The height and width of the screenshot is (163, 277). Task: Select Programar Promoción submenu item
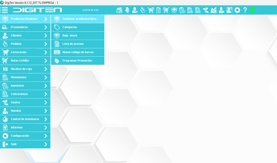pos(78,60)
